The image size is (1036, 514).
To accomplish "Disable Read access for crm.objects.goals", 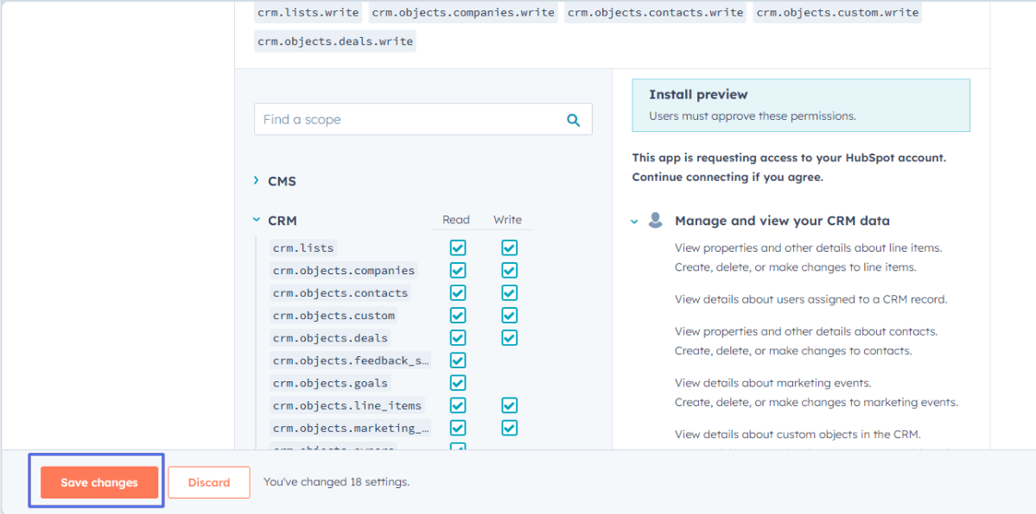I will click(457, 382).
